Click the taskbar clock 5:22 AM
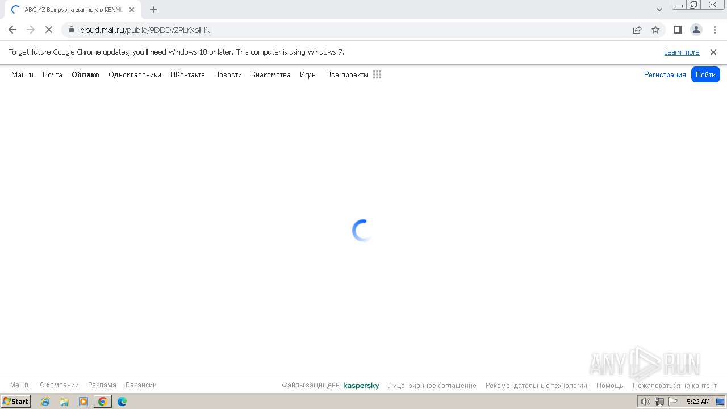 coord(698,402)
